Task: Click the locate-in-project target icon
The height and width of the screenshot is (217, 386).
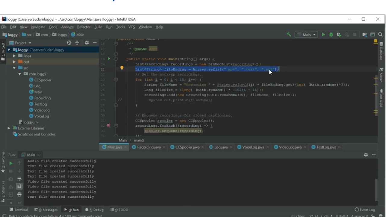Action: click(69, 43)
